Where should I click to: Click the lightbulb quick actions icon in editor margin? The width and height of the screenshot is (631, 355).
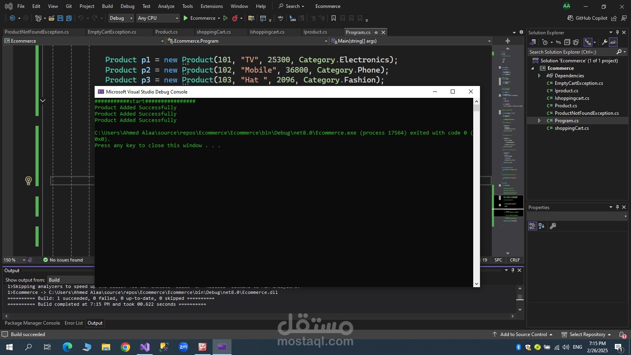28,181
